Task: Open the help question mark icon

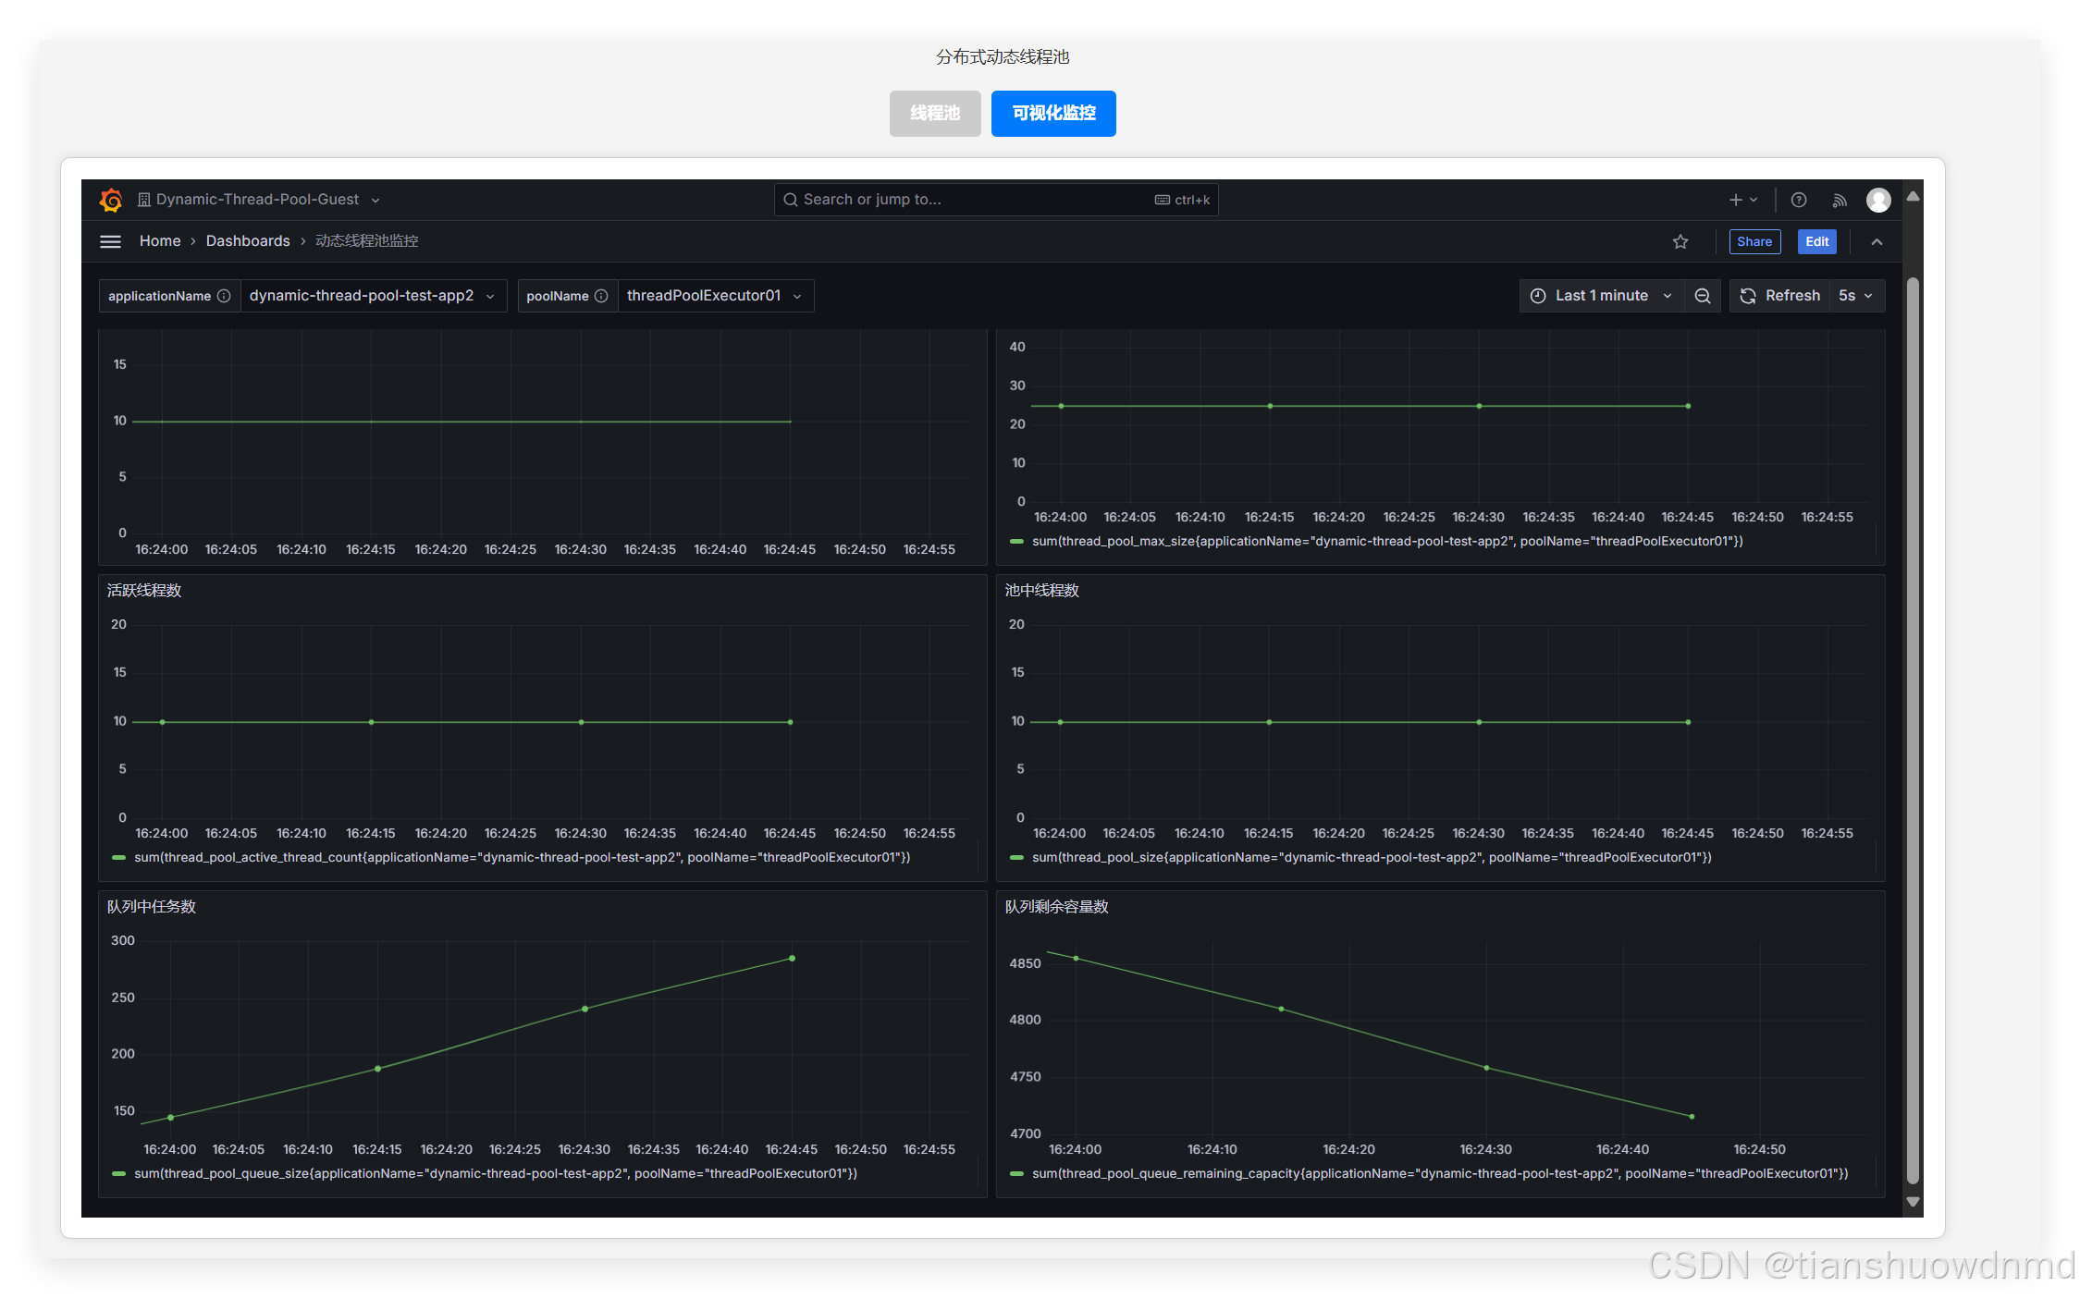Action: pos(1799,200)
